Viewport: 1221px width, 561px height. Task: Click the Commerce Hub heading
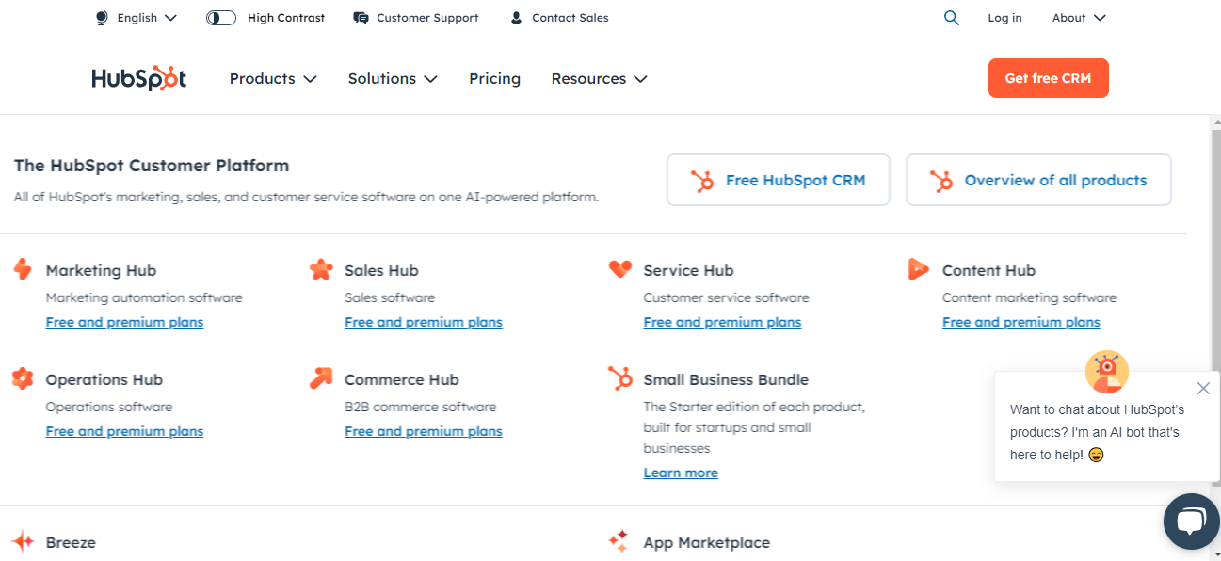click(402, 379)
